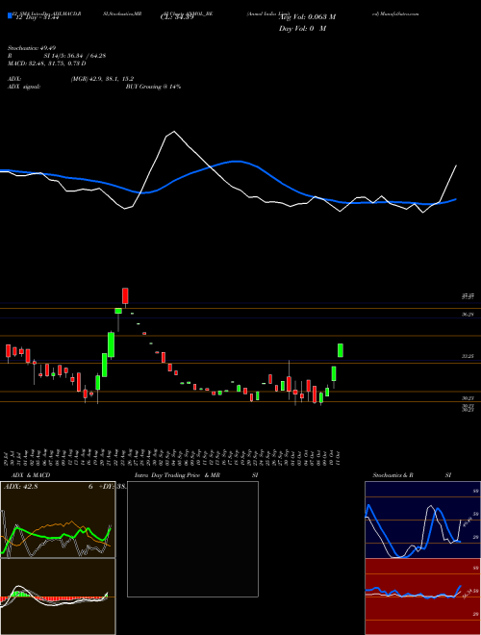Open the ADX indicator chart panel
The image size is (481, 635).
58,520
